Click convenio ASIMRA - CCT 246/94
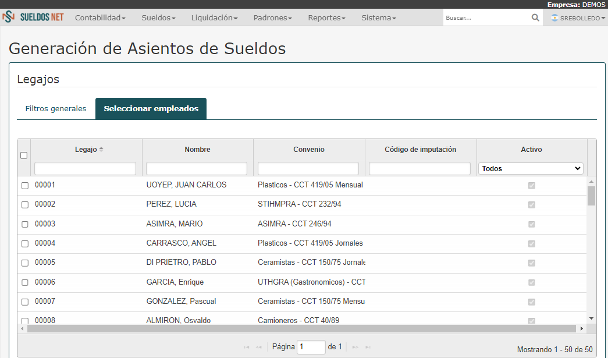The width and height of the screenshot is (608, 358). [295, 224]
